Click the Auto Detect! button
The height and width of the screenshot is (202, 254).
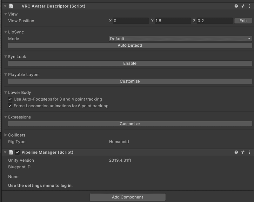pyautogui.click(x=130, y=45)
